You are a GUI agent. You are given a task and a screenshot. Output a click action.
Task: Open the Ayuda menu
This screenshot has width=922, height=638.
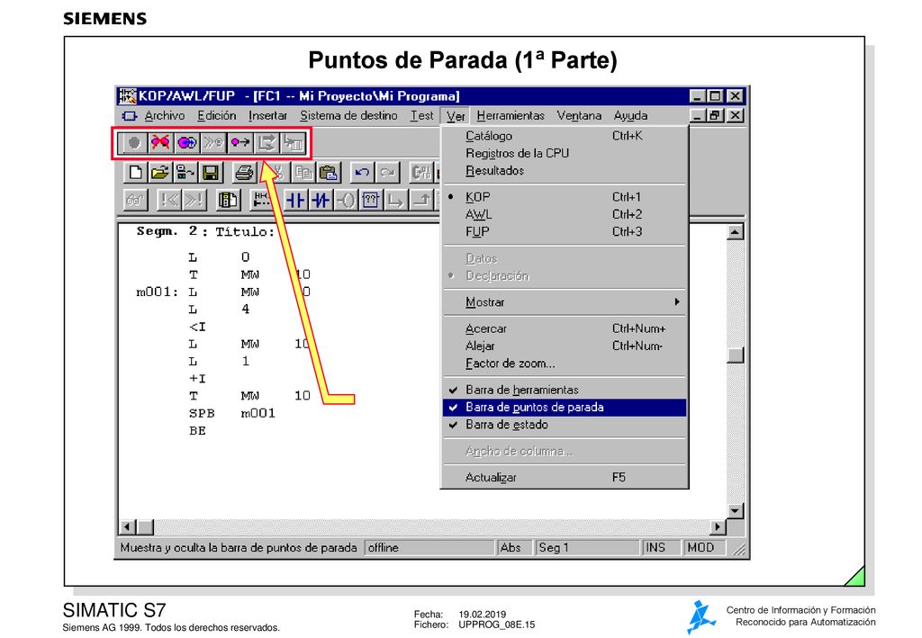pos(630,116)
